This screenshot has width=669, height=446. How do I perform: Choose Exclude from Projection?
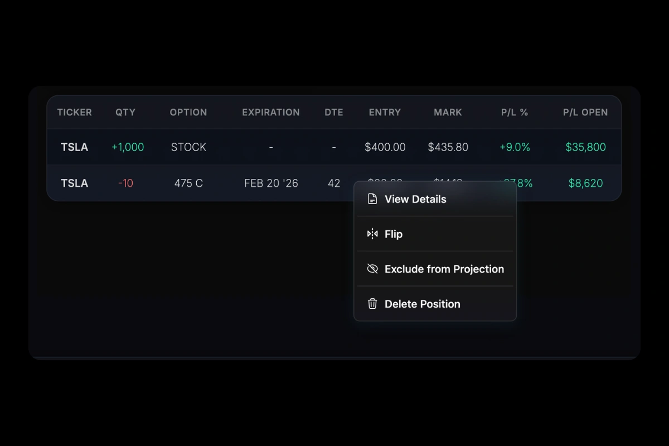point(444,269)
